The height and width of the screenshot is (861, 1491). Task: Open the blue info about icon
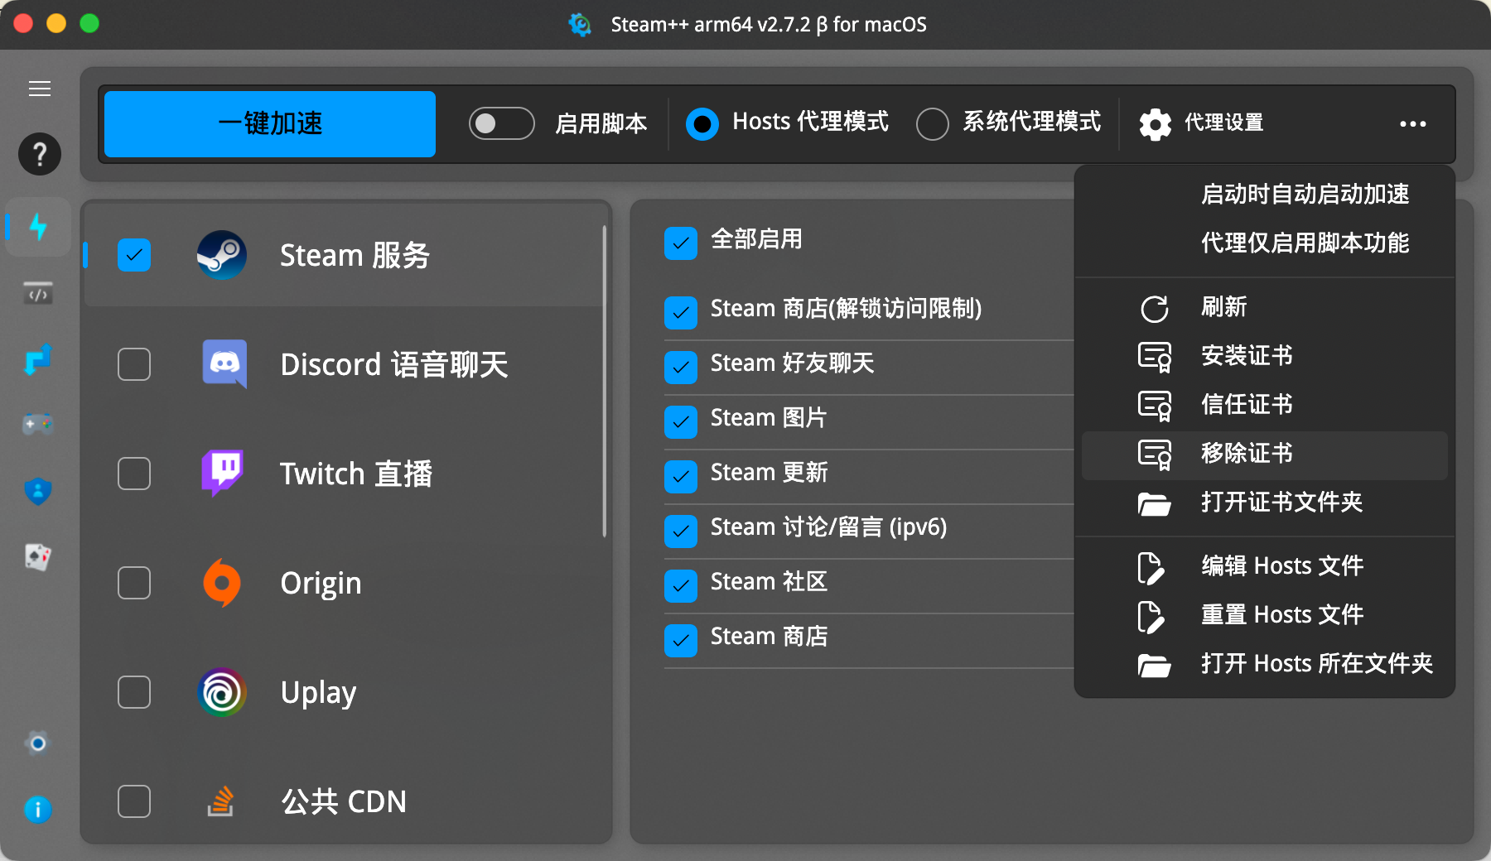(x=38, y=809)
